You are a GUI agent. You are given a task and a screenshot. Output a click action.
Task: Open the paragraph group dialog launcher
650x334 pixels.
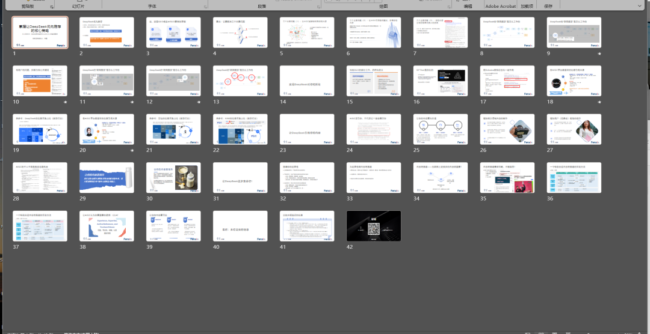[x=320, y=7]
